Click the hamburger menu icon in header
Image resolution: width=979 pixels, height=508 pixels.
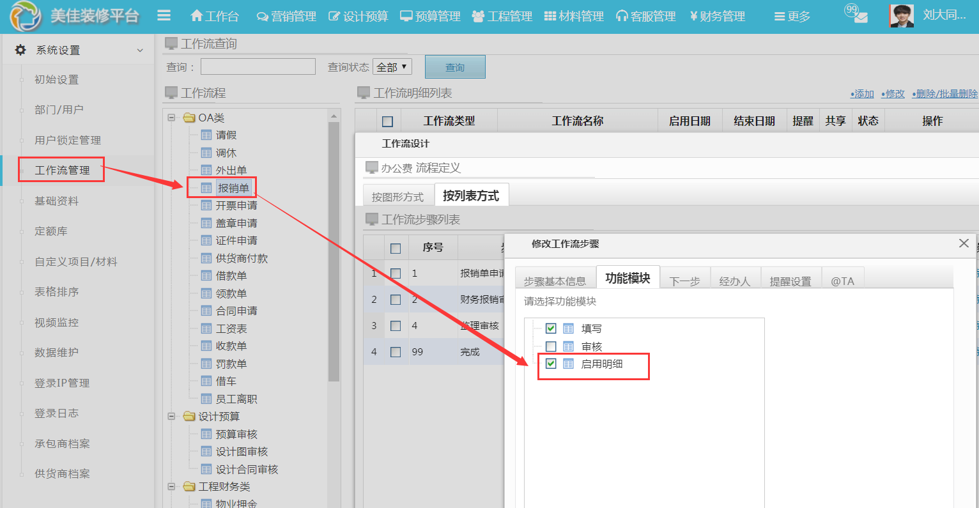[x=164, y=15]
